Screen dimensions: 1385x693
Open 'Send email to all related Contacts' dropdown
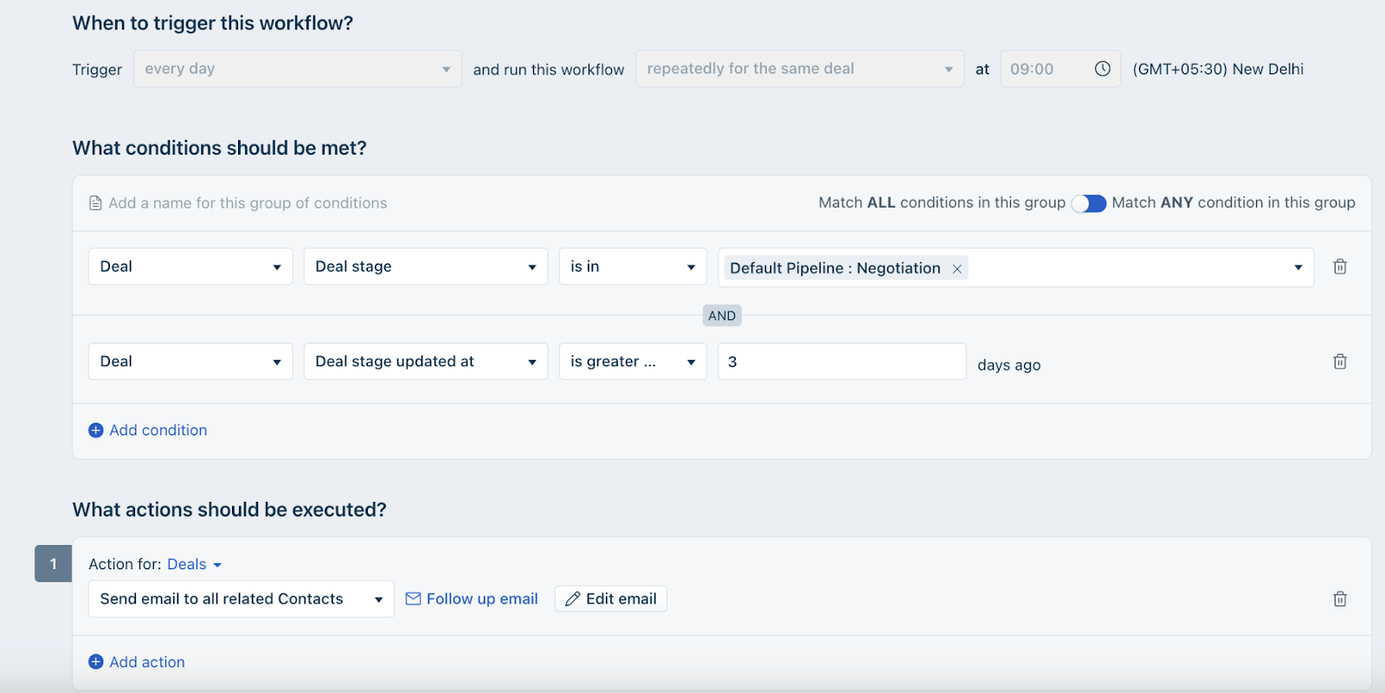(242, 599)
